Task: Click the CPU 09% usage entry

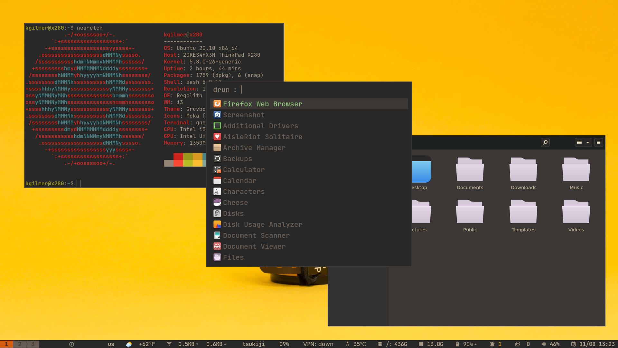Action: [284, 344]
